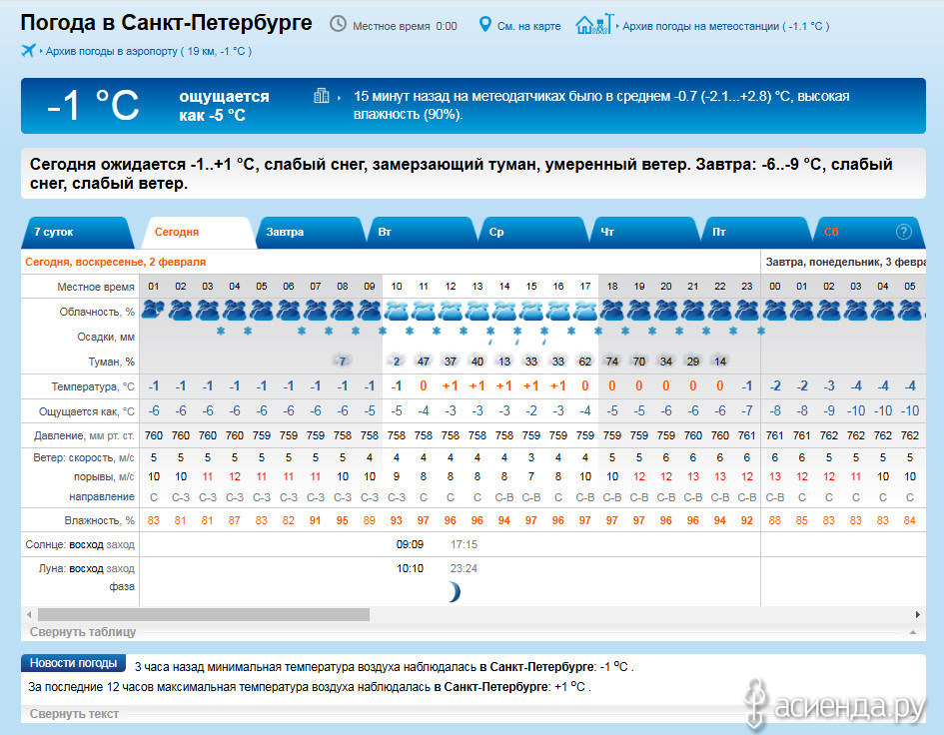Screen dimensions: 944x735
Task: Click the snowflake precipitation icon before hour 04
Action: (221, 331)
